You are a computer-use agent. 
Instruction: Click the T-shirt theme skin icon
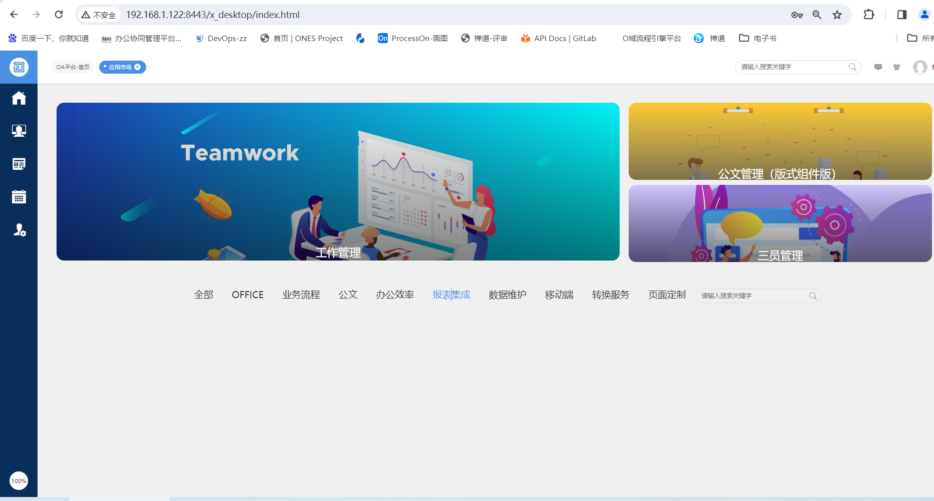pyautogui.click(x=896, y=67)
